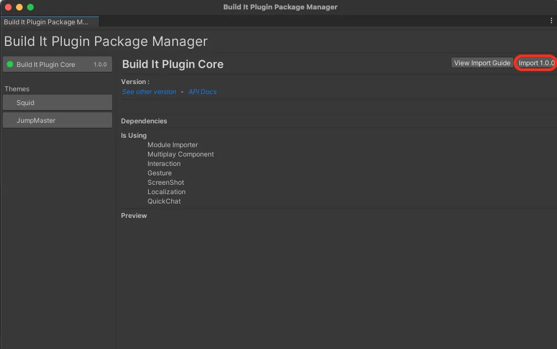Image resolution: width=557 pixels, height=349 pixels.
Task: Select the QuickChat dependency entry
Action: click(164, 201)
